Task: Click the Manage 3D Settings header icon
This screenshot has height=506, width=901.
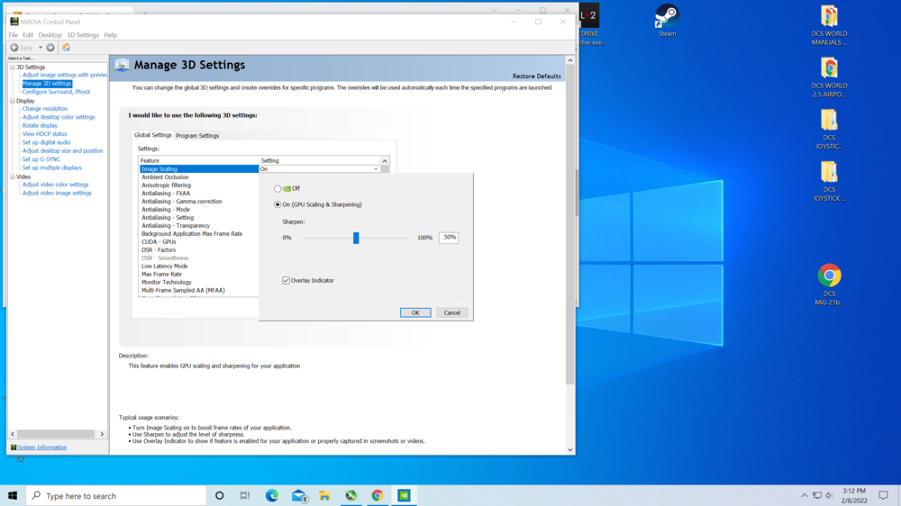Action: (122, 65)
